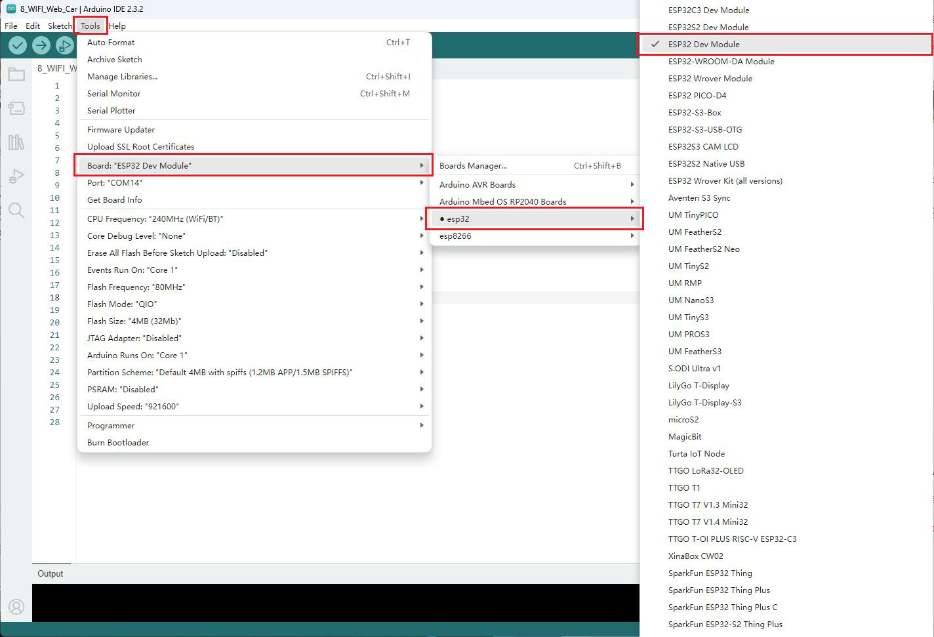The height and width of the screenshot is (637, 934).
Task: Open the Flash Mode "QIO" submenu
Action: (x=254, y=304)
